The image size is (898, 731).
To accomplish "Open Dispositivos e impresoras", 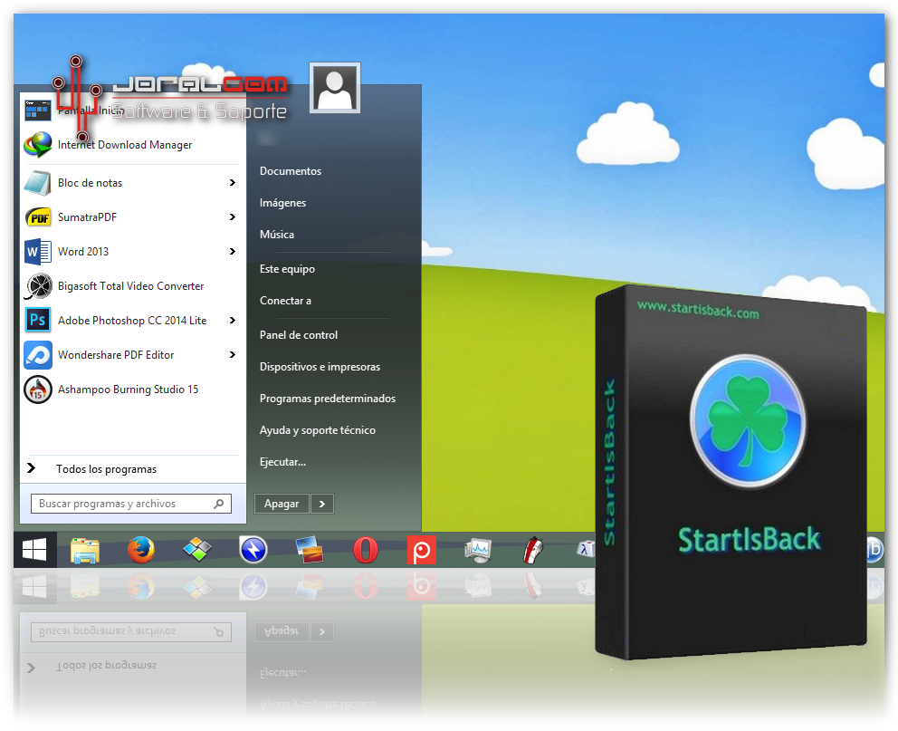I will coord(320,367).
